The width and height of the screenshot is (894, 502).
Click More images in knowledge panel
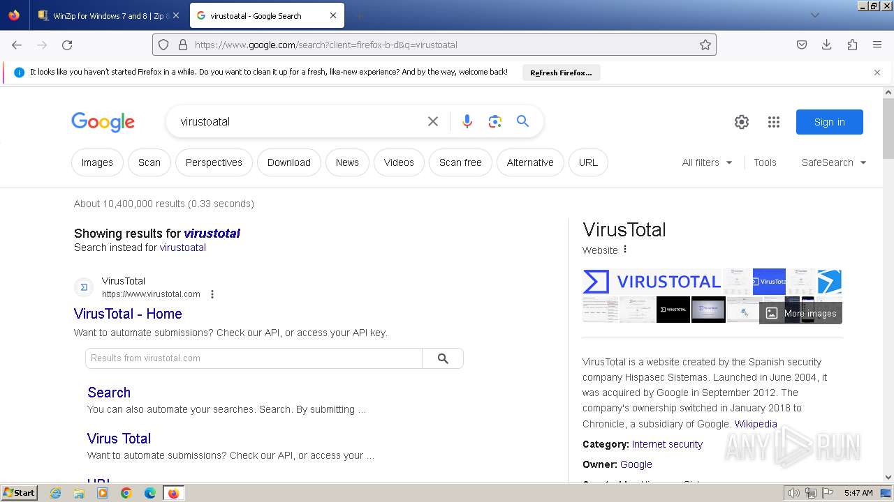[801, 313]
